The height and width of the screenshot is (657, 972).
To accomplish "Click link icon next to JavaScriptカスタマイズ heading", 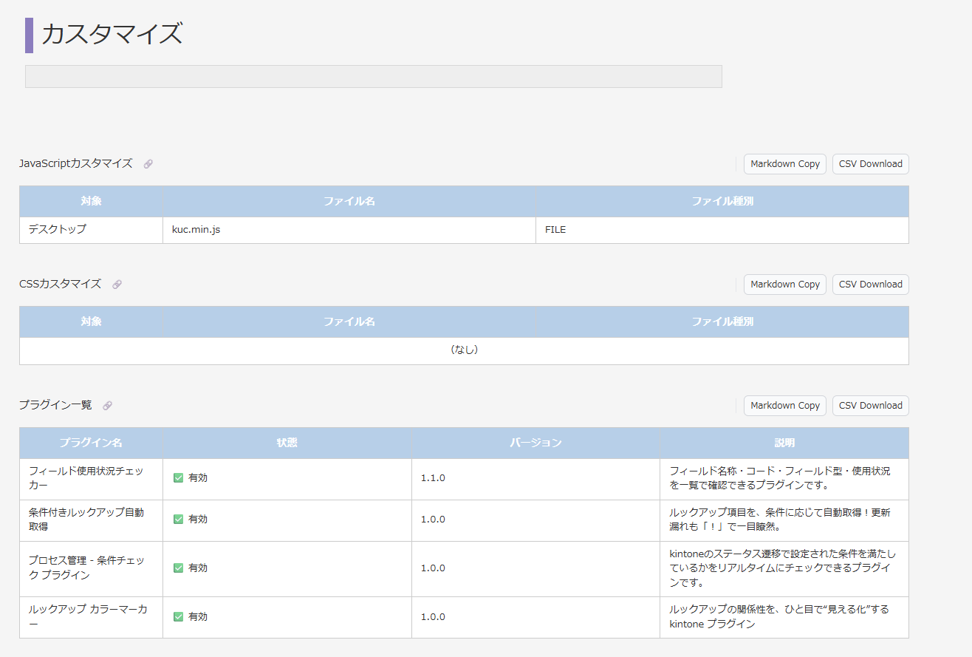I will (148, 164).
